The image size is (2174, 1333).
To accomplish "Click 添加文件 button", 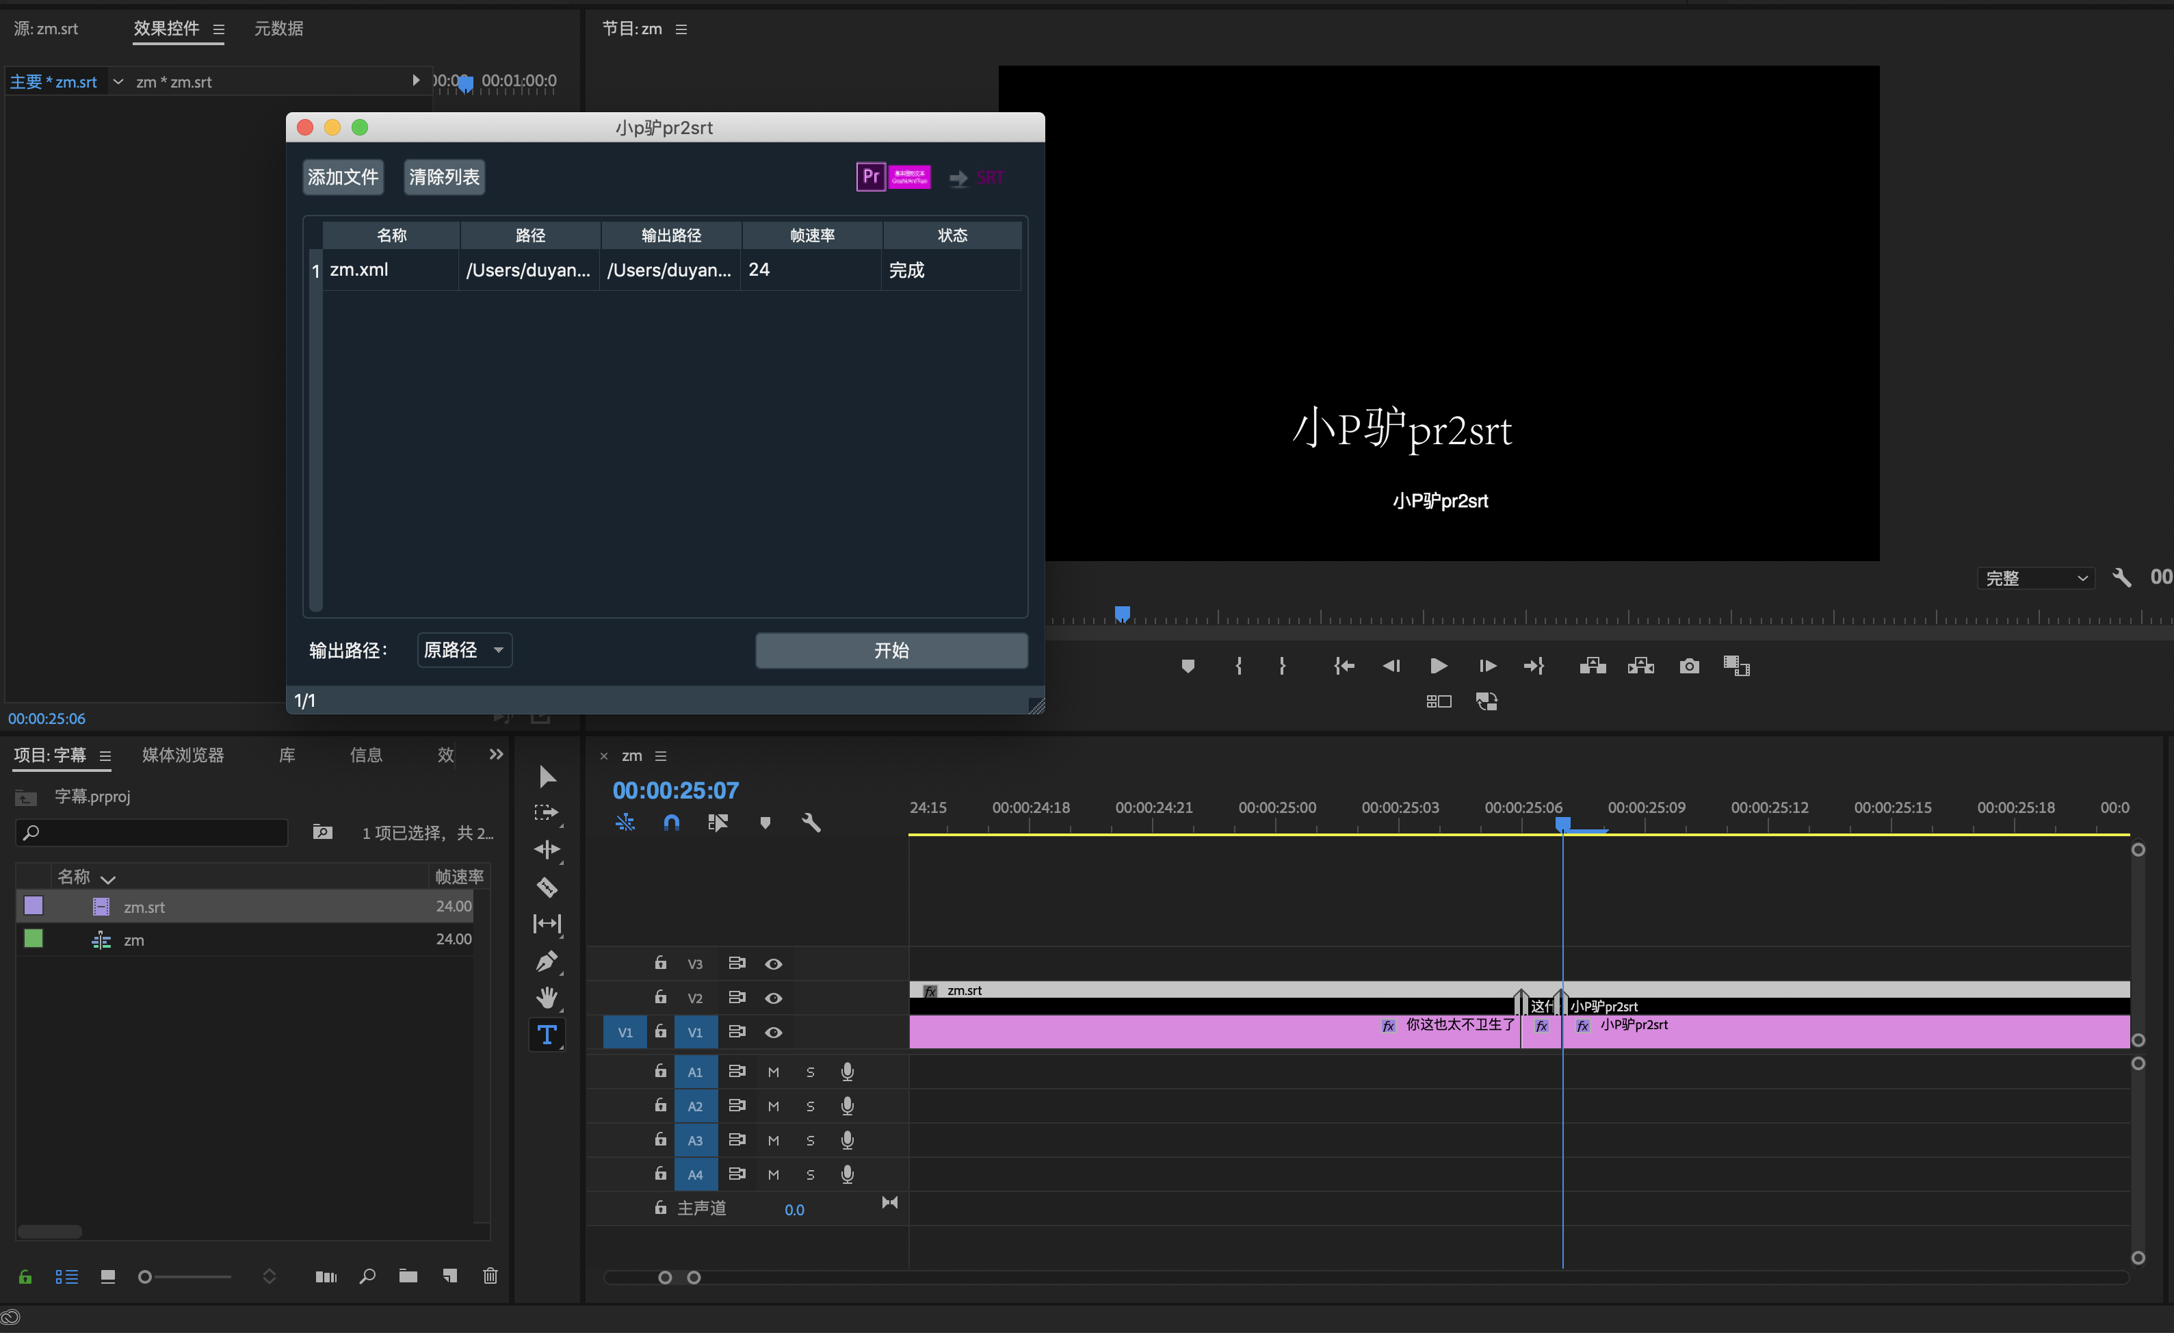I will click(343, 177).
